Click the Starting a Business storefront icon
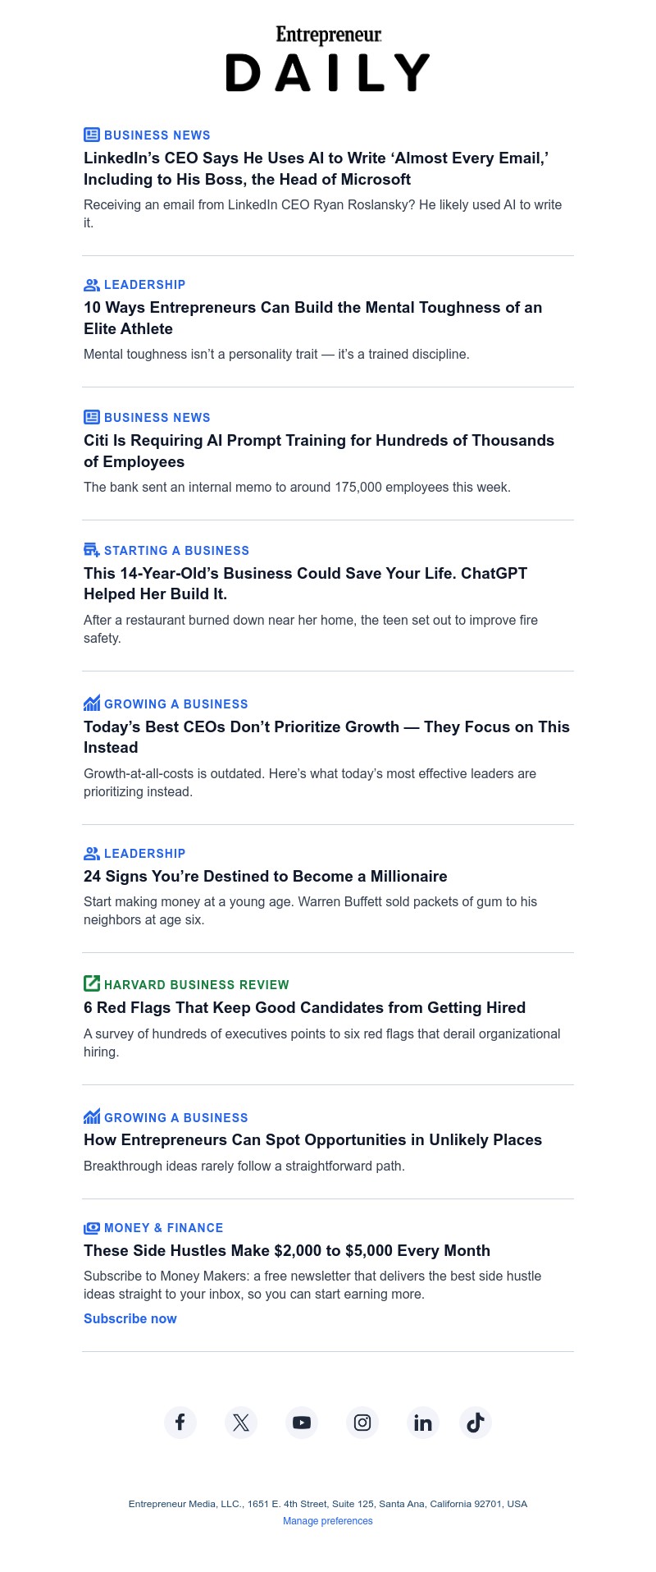 pyautogui.click(x=92, y=550)
